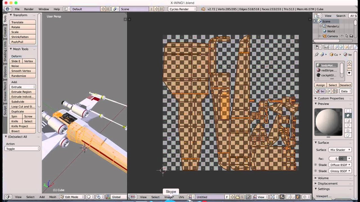
Task: Toggle UV selection sync with mesh
Action: tap(282, 197)
